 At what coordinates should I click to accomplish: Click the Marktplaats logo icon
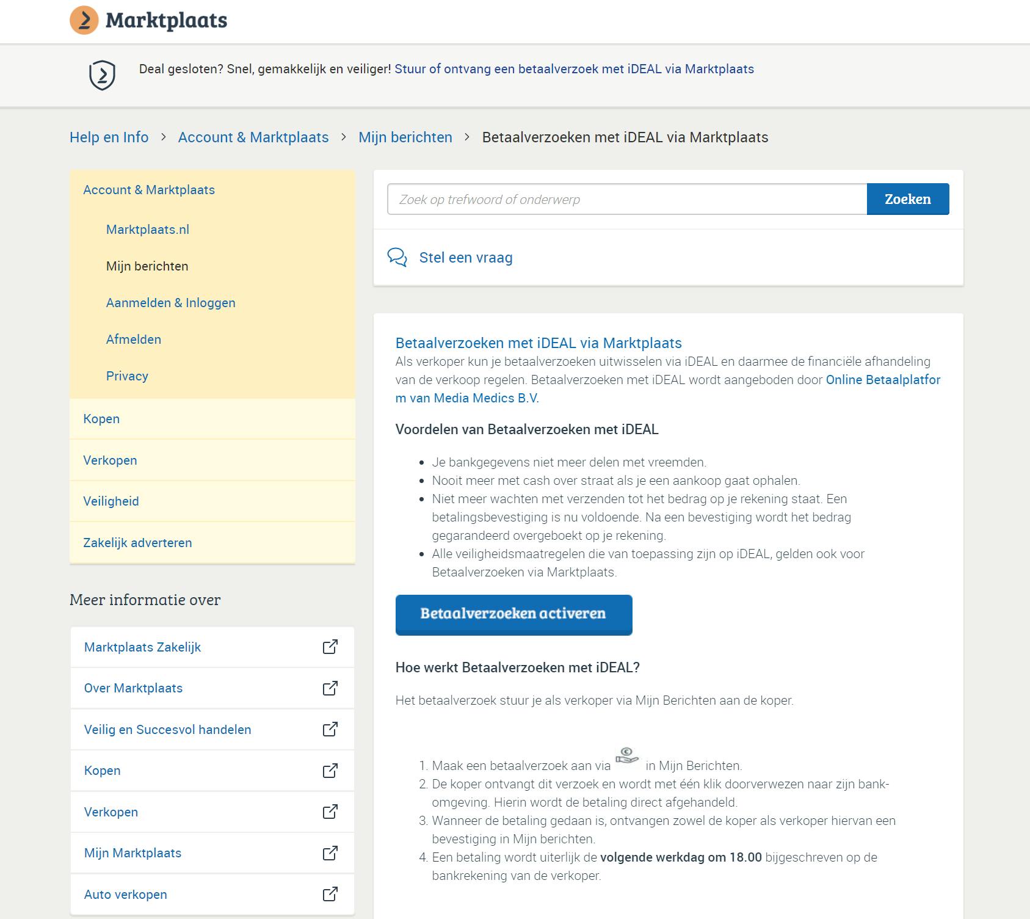tap(84, 20)
